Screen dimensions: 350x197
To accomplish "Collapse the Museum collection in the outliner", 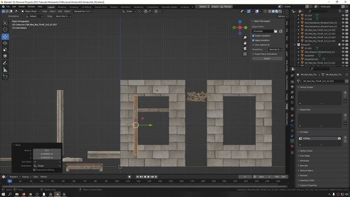I will (295, 45).
